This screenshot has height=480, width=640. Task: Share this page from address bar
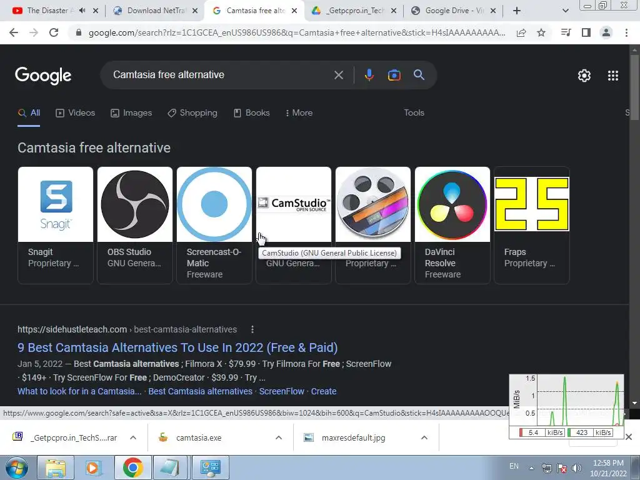521,32
